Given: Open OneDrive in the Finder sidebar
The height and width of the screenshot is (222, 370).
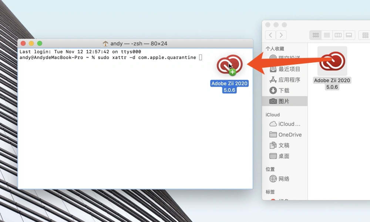Looking at the screenshot, I should click(285, 135).
